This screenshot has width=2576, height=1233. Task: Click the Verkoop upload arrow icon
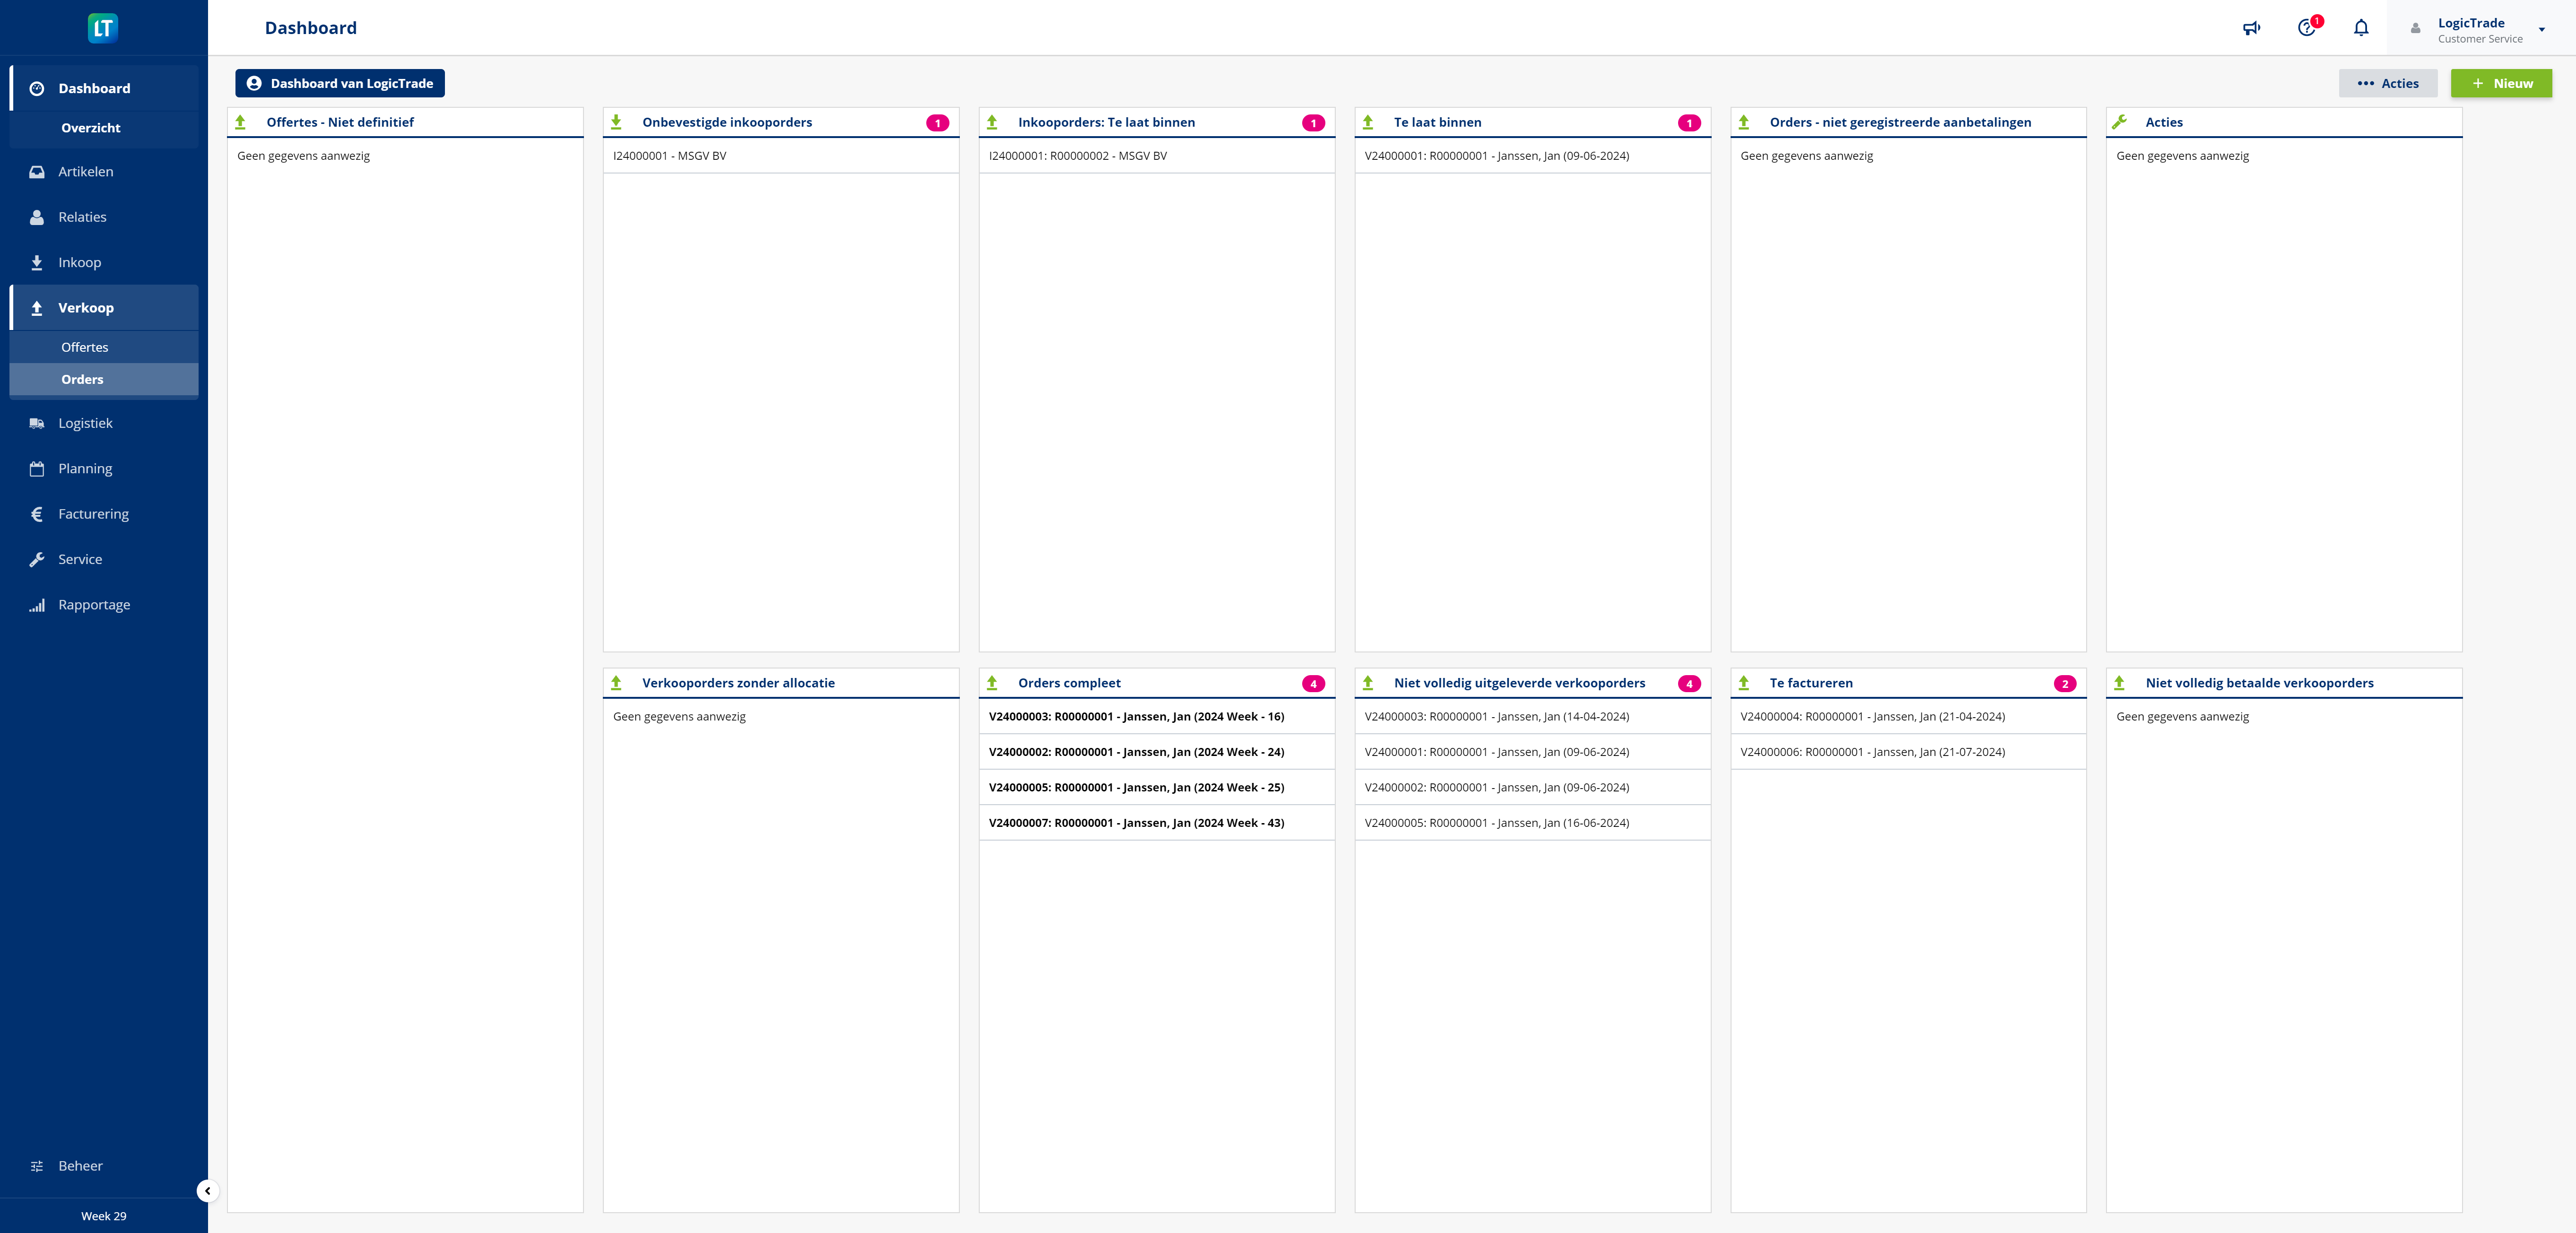[37, 308]
